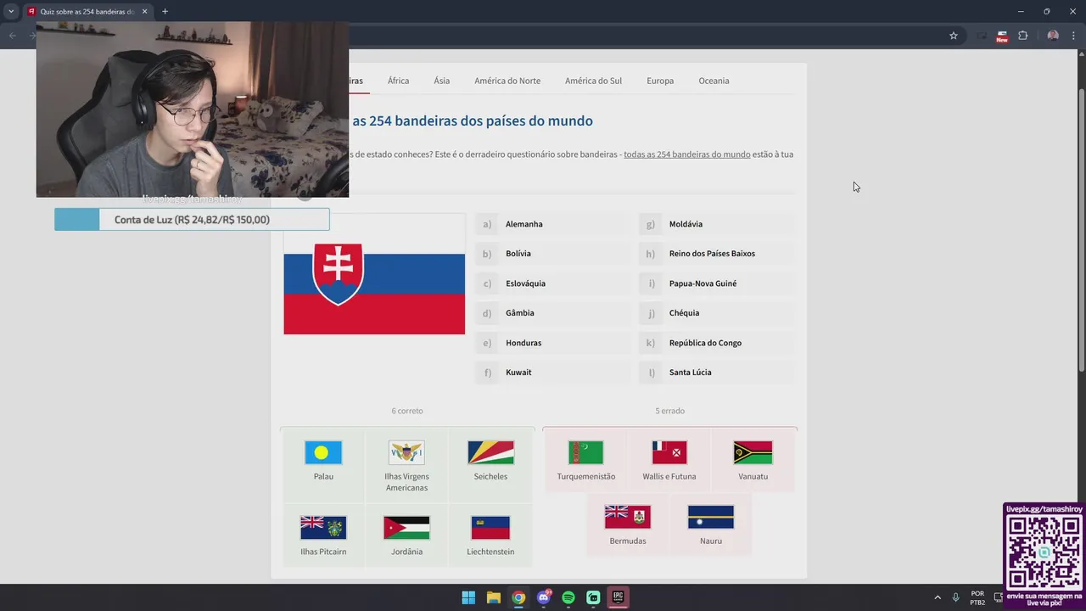Choose answer Eslováquia
The width and height of the screenshot is (1086, 611).
click(x=553, y=283)
